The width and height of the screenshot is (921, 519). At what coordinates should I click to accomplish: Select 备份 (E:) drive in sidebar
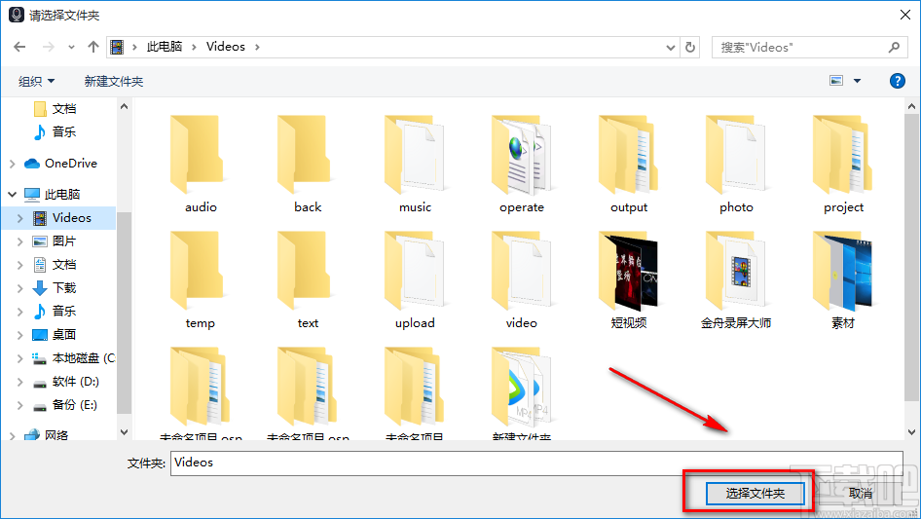click(64, 405)
